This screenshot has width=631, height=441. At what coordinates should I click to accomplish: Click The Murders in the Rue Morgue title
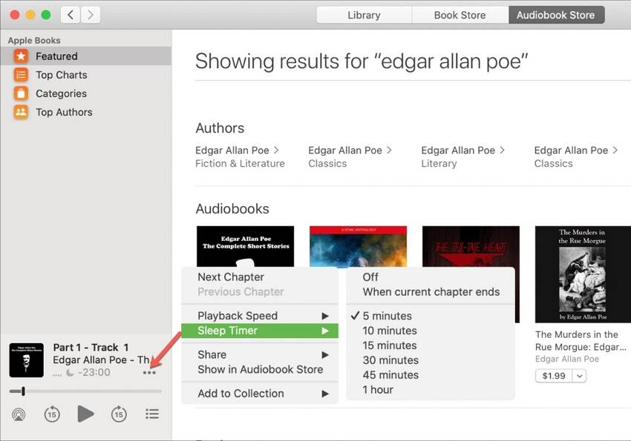pos(581,341)
